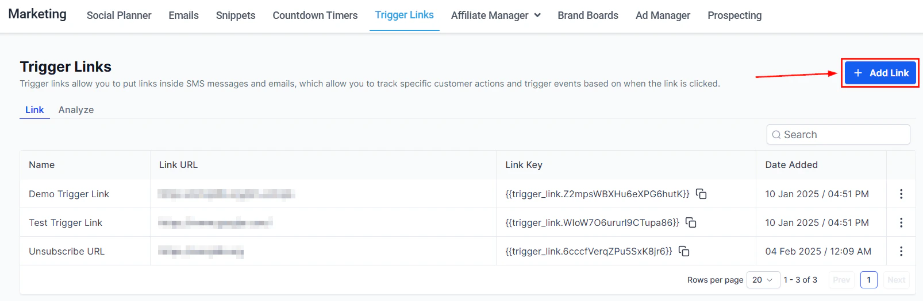Click the Add Link button
Image resolution: width=923 pixels, height=301 pixels.
[x=880, y=73]
